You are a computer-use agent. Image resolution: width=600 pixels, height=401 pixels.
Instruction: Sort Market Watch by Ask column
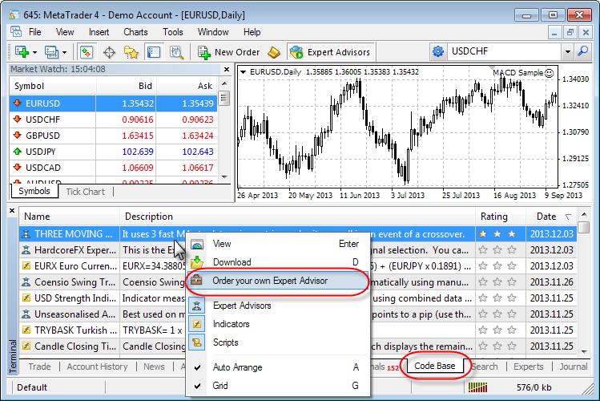187,86
